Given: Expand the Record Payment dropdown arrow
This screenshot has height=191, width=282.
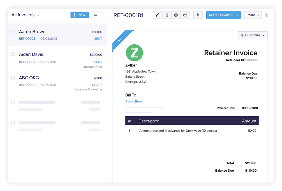Looking at the screenshot, I should (x=238, y=15).
